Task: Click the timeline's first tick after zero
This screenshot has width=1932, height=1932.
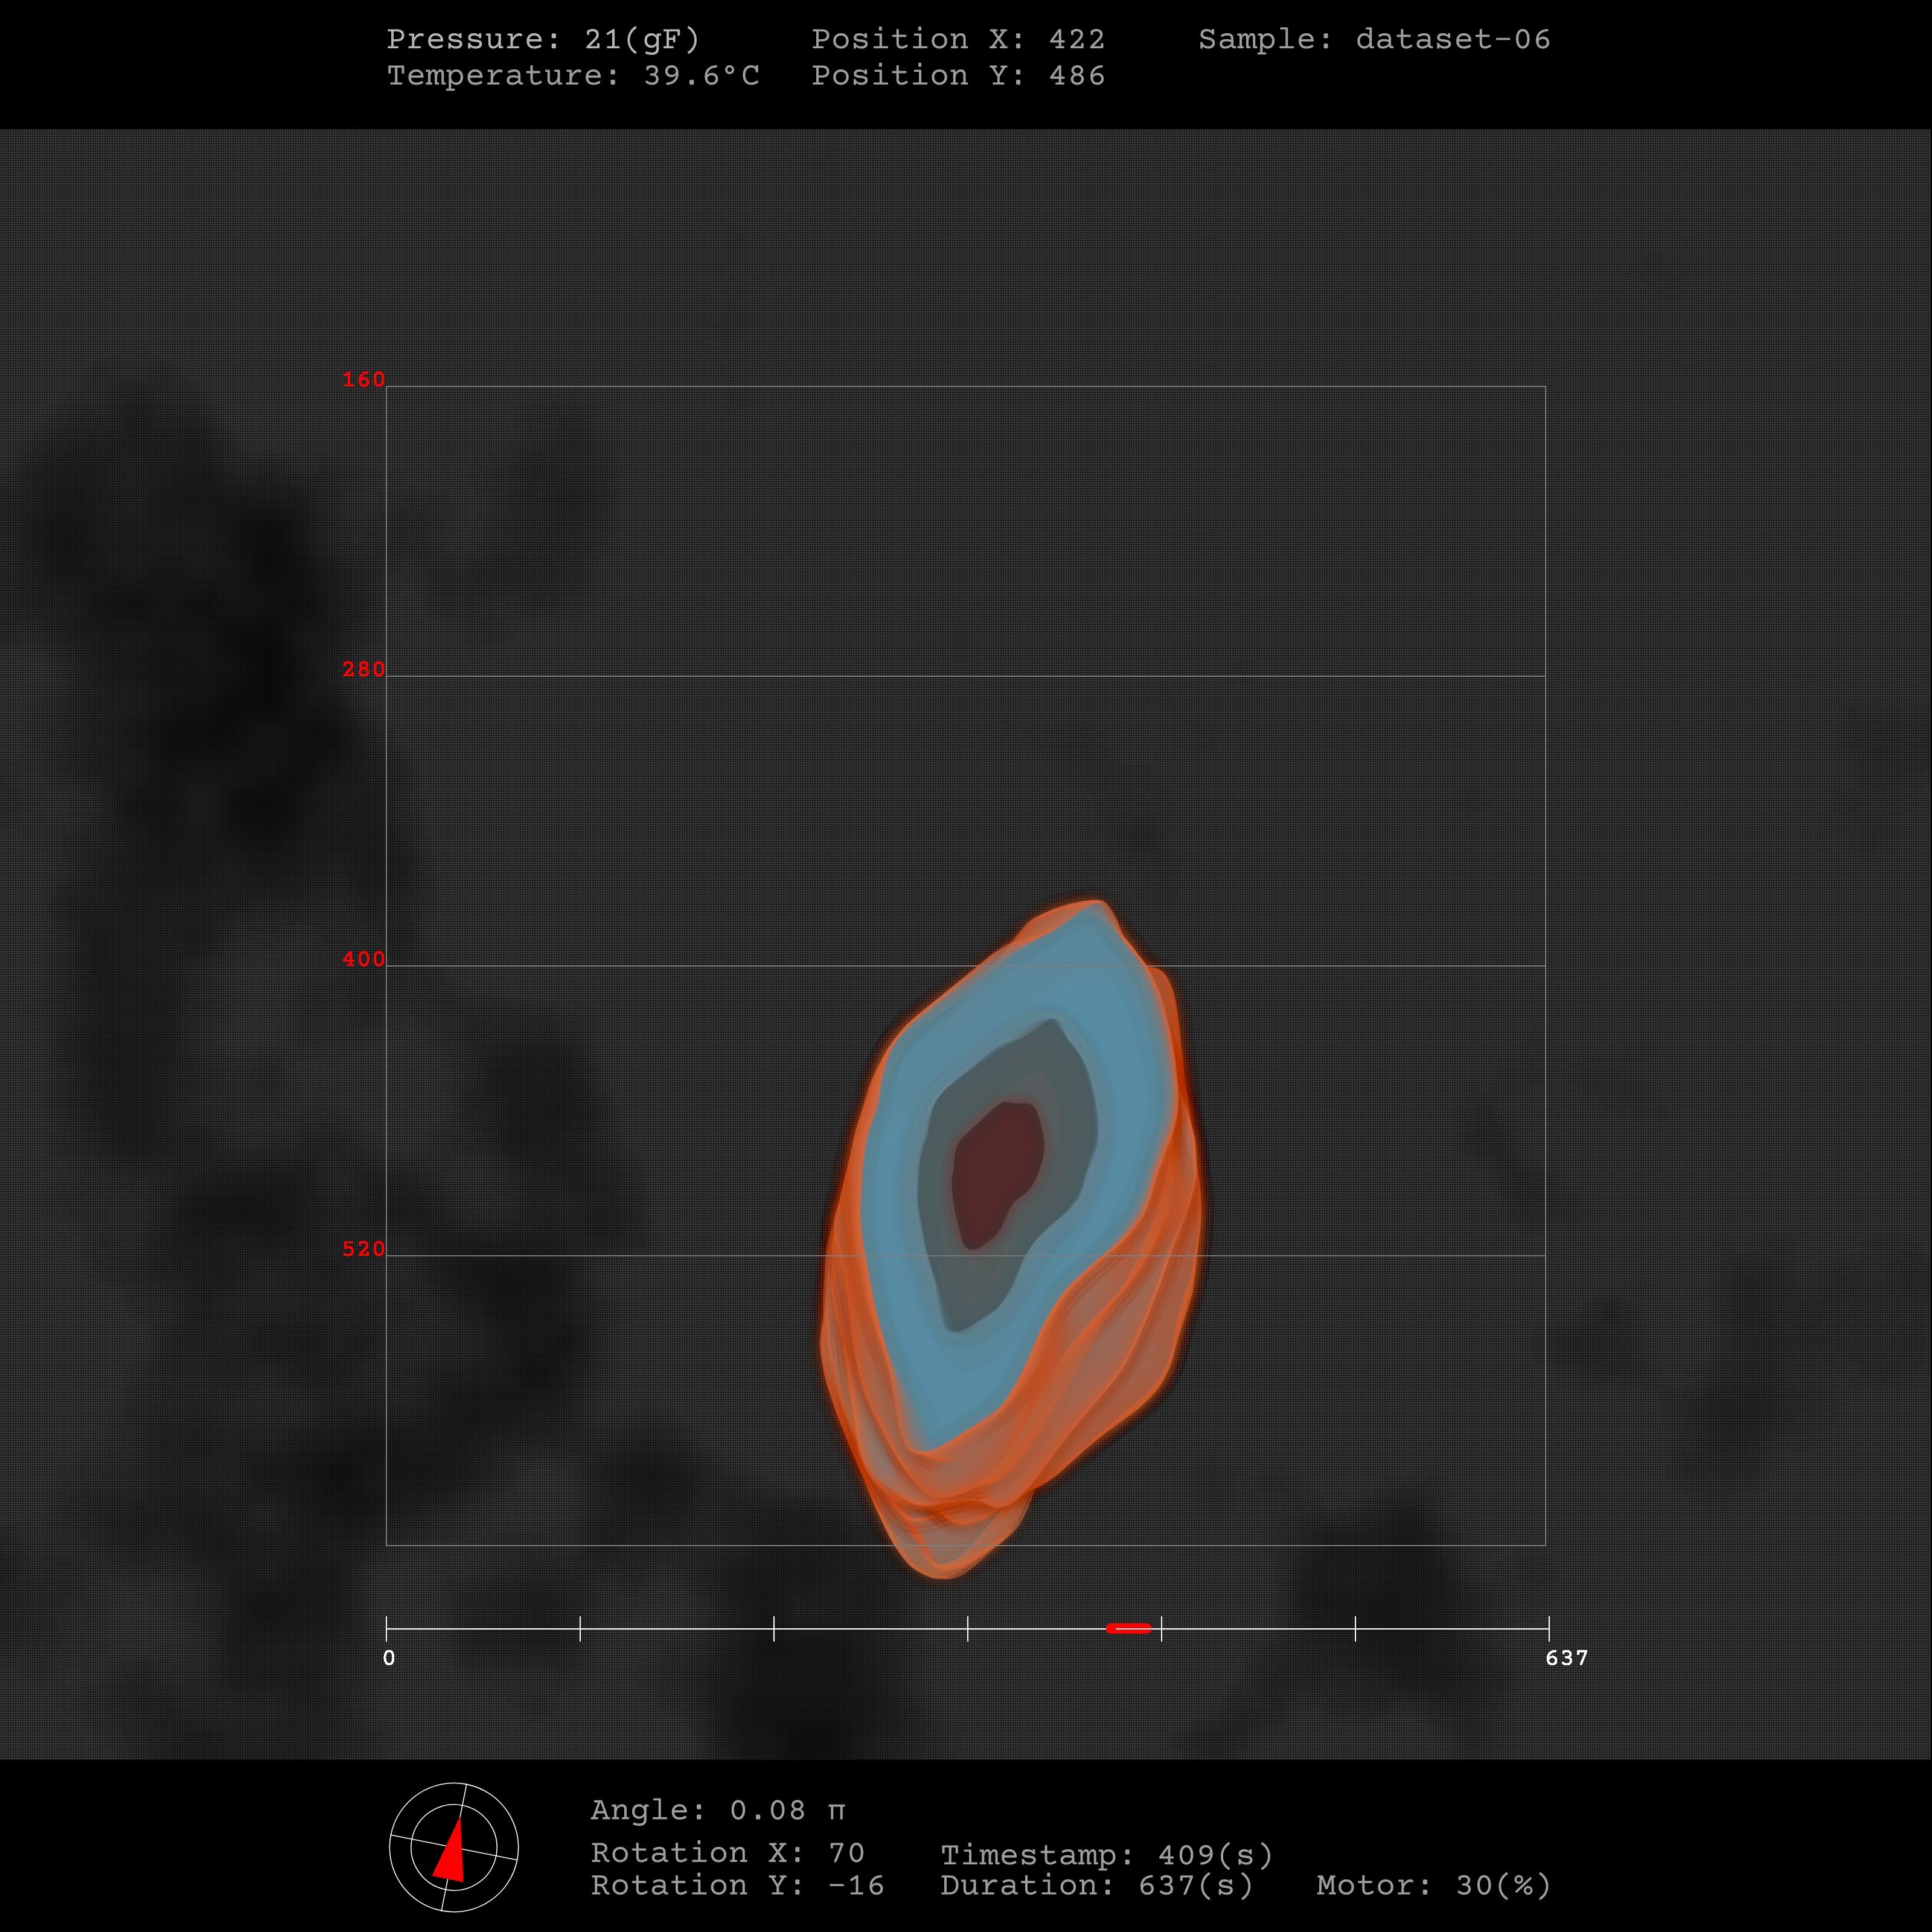Action: point(580,1628)
